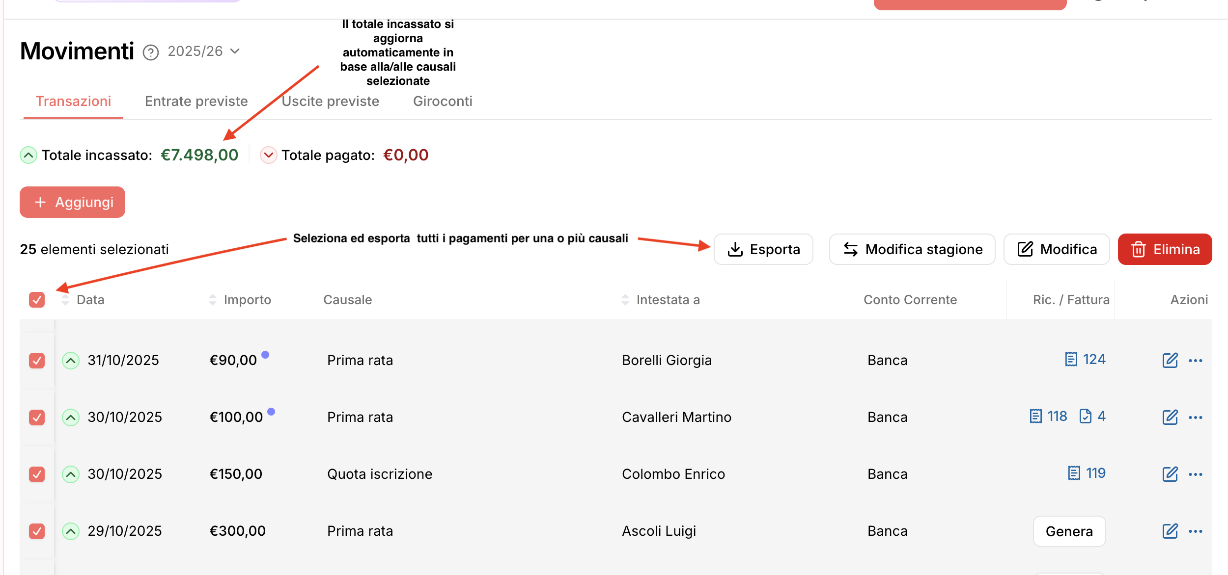Click Genera button for Ascoli Luigi
The height and width of the screenshot is (575, 1228).
1069,531
